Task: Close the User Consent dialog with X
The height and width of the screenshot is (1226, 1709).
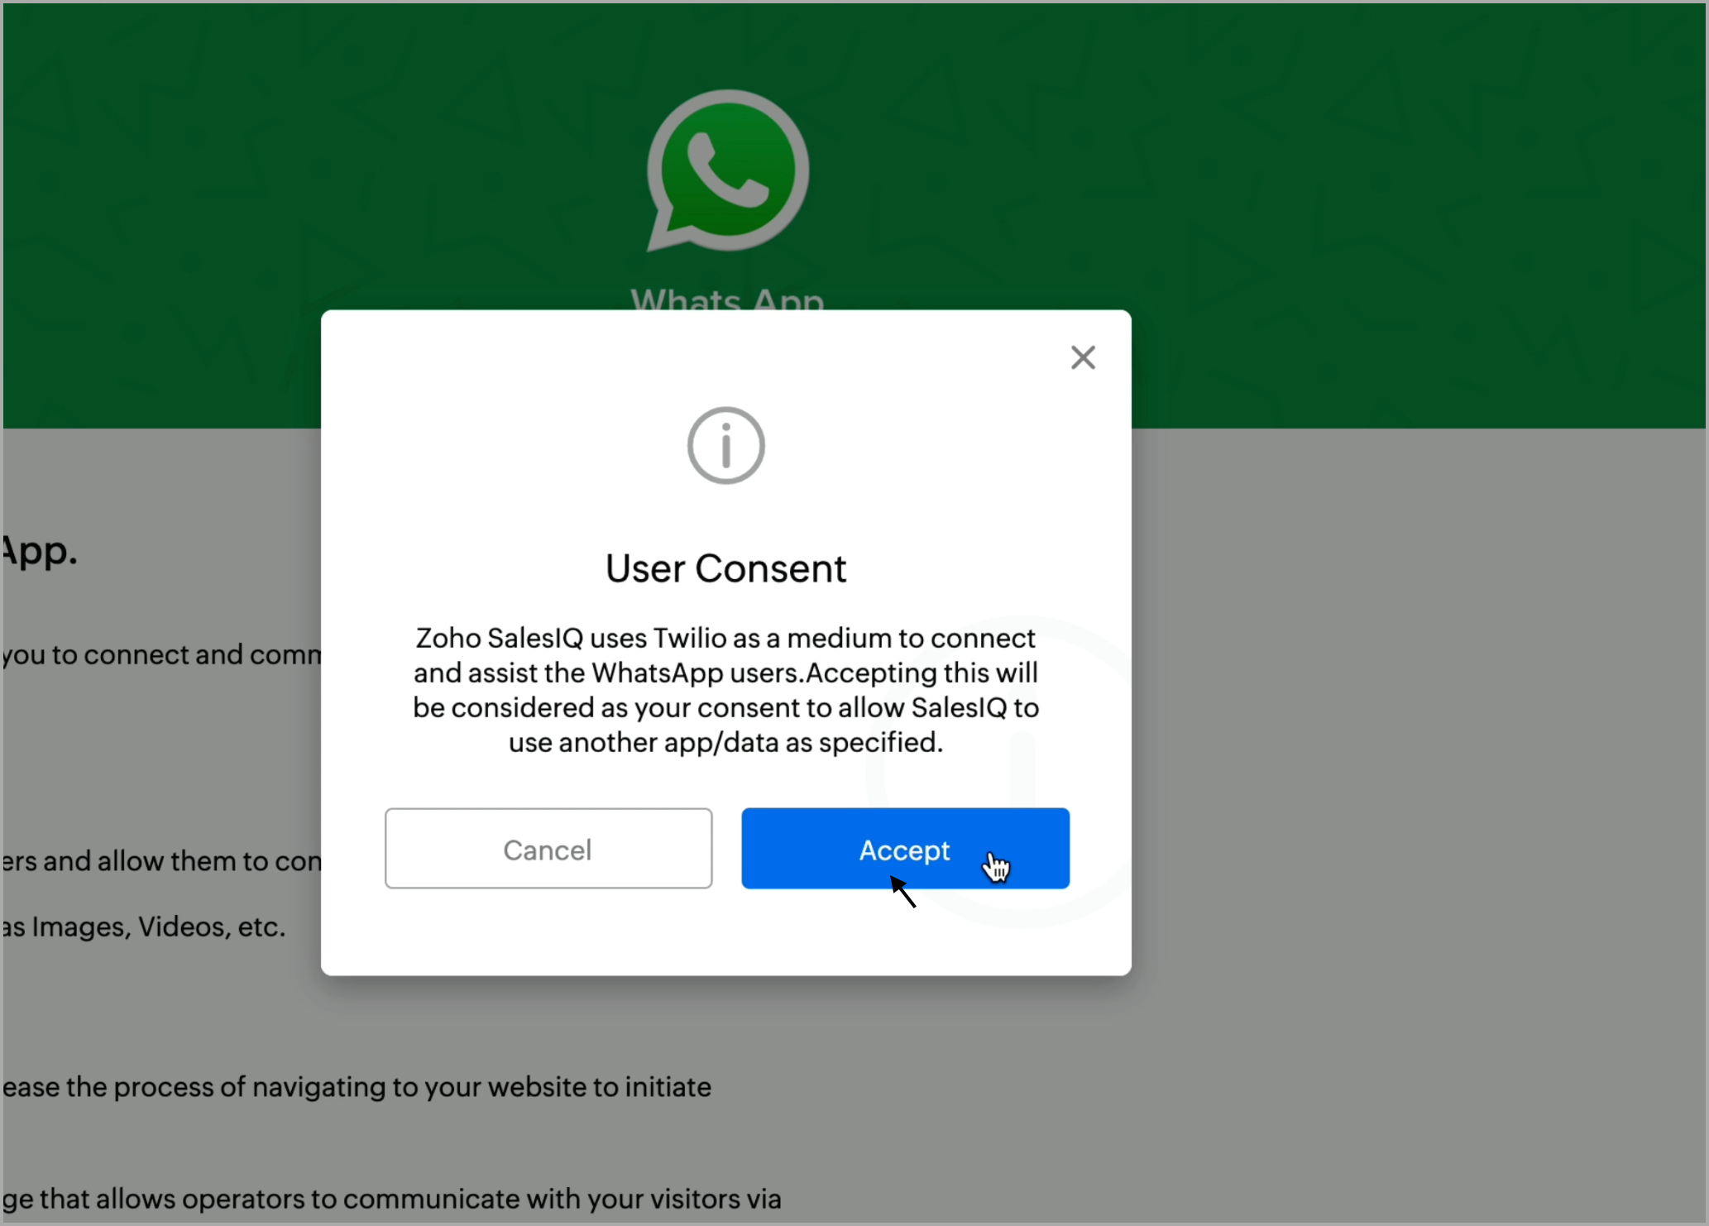Action: [1083, 357]
